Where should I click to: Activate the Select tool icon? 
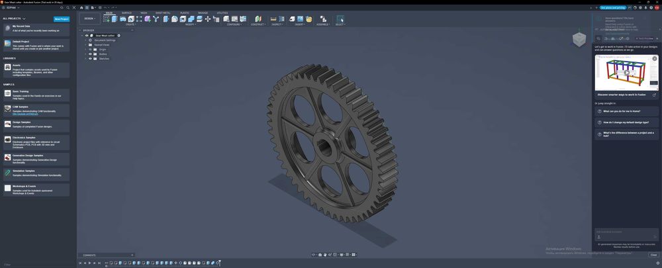[x=340, y=19]
